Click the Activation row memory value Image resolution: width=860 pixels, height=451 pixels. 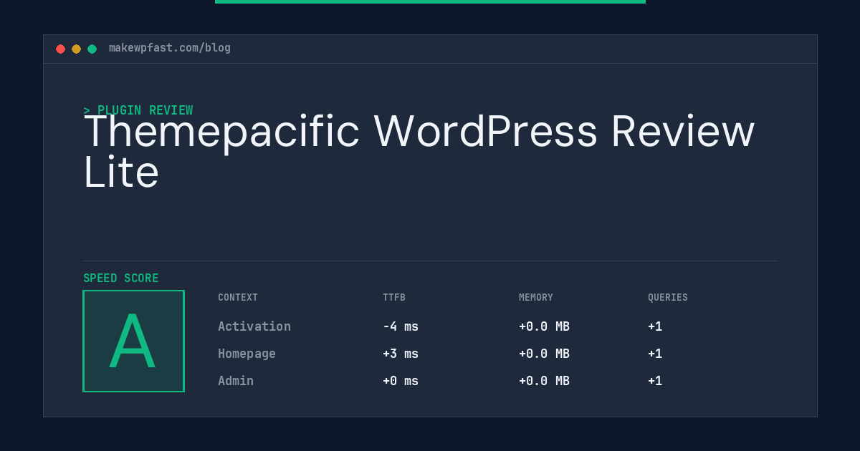[x=544, y=326]
